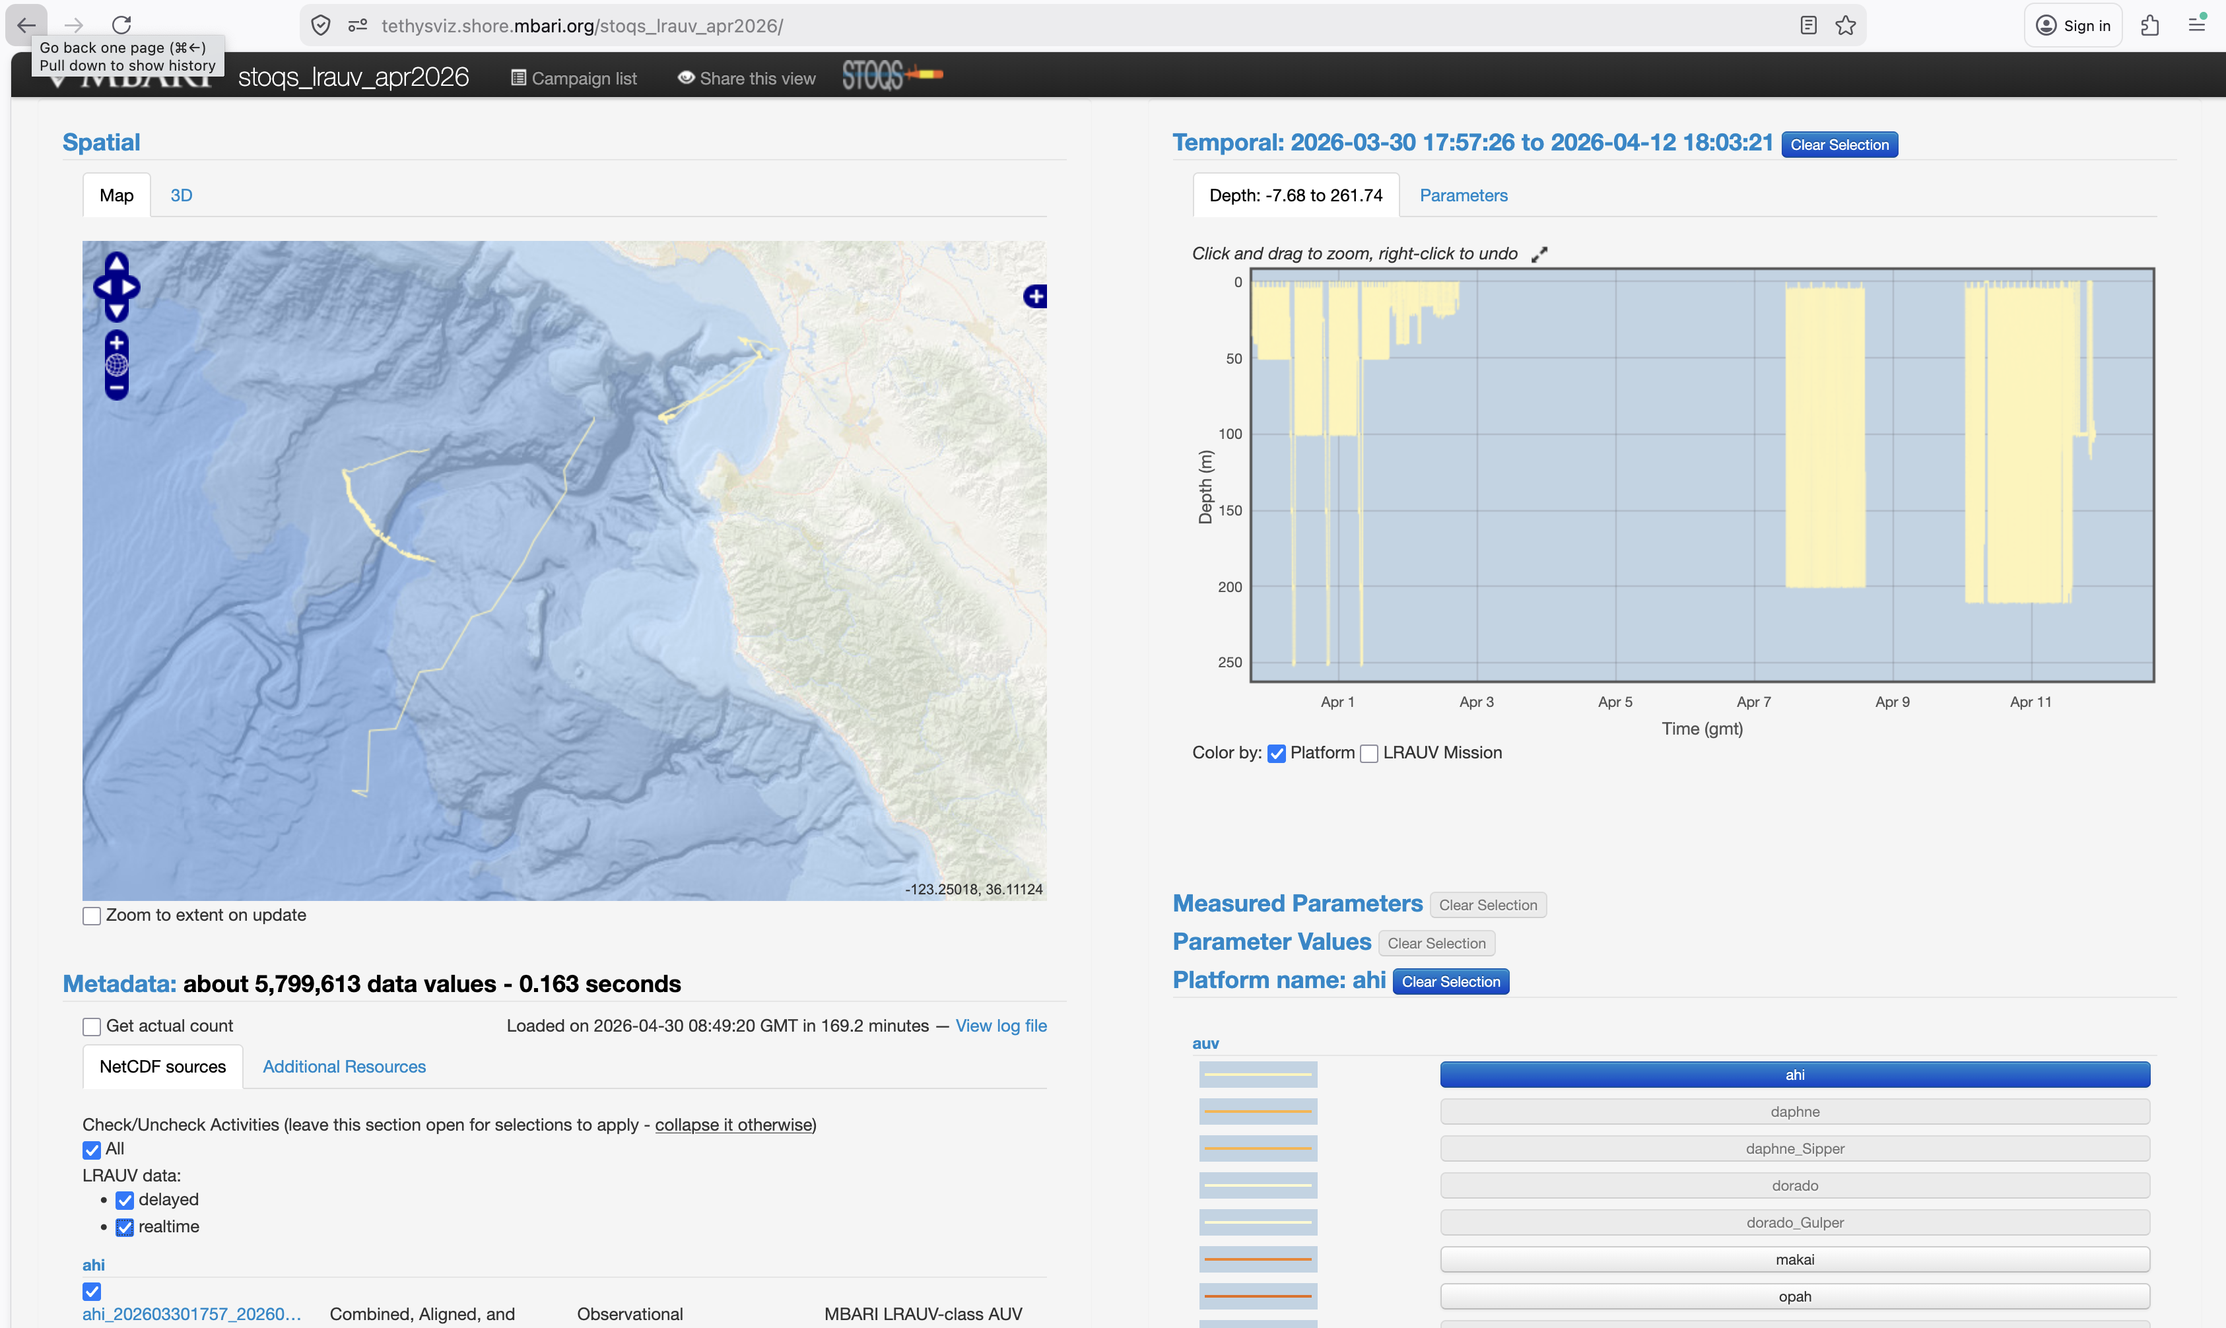Expand the depth-time plot to full size
The width and height of the screenshot is (2226, 1328).
1539,255
